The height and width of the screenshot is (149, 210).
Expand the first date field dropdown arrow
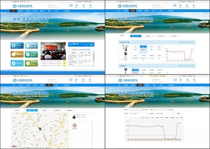click(x=144, y=110)
